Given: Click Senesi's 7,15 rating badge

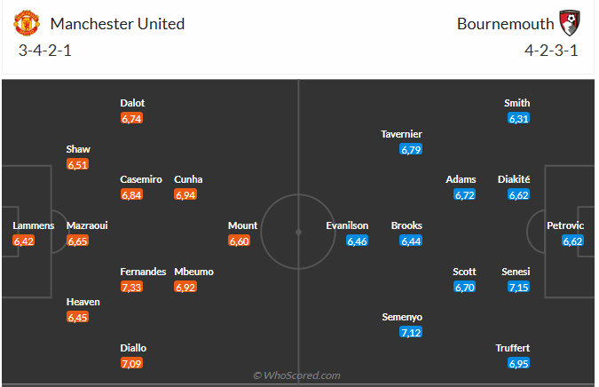Looking at the screenshot, I should tap(519, 288).
